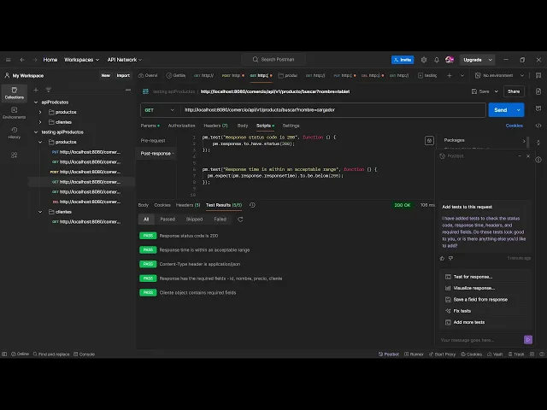The height and width of the screenshot is (410, 547).
Task: Click the request URL input field
Action: pos(333,110)
